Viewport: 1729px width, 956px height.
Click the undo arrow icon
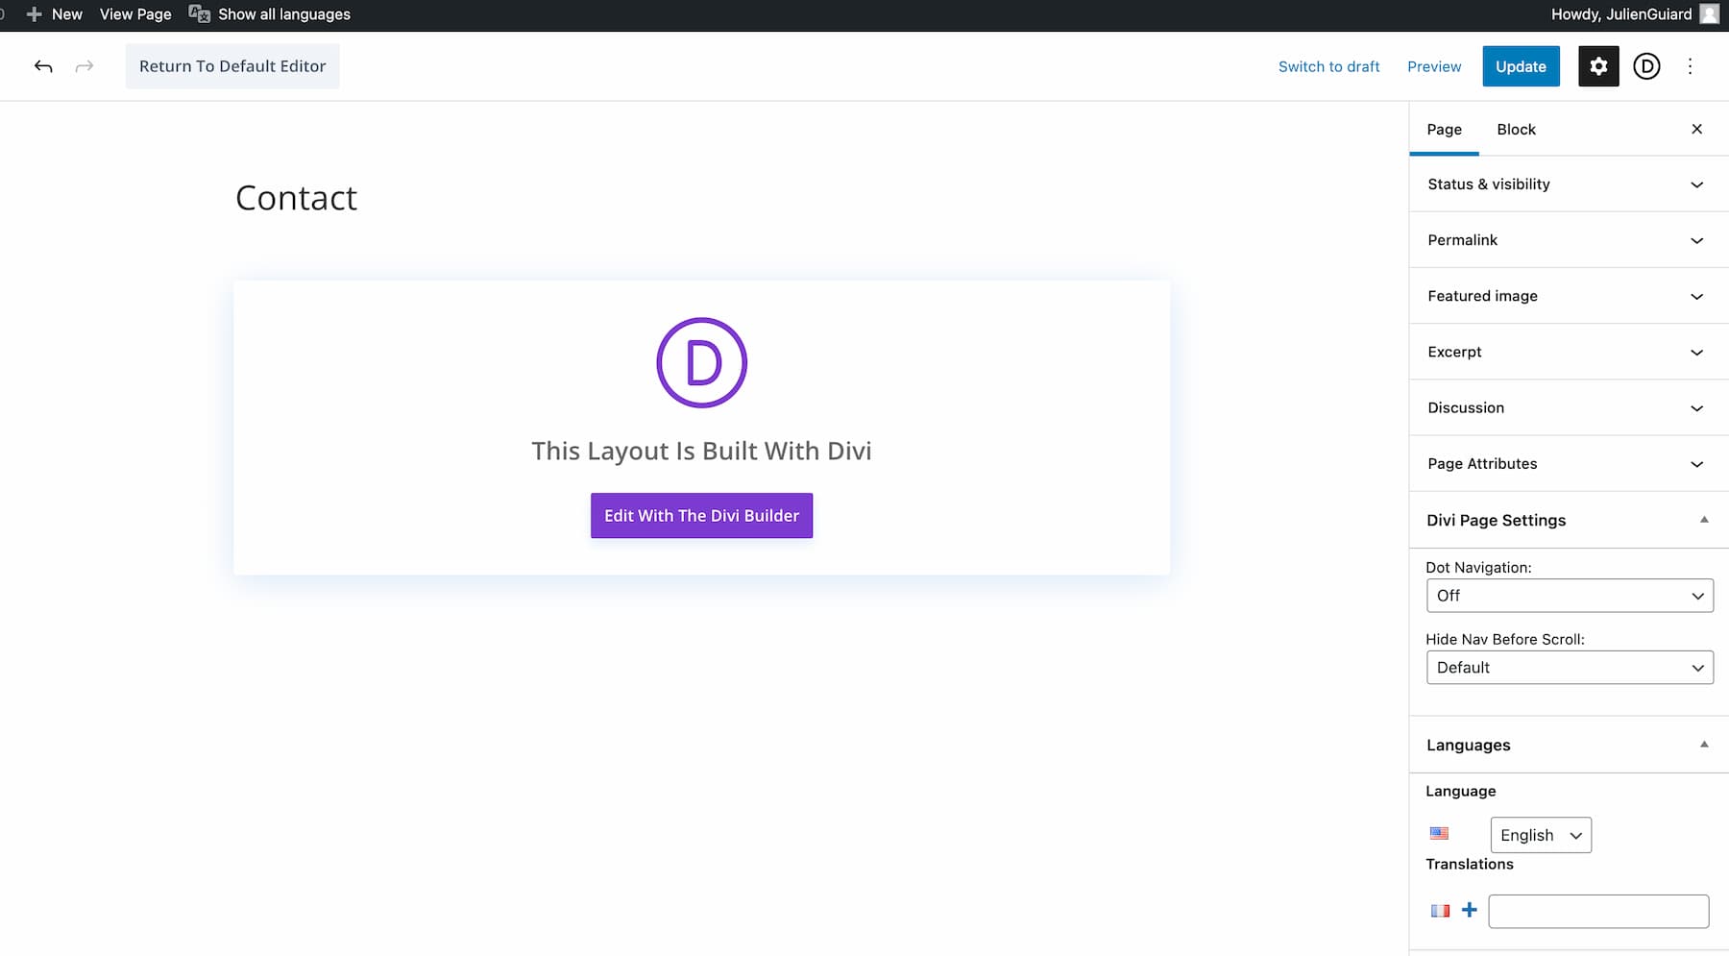pyautogui.click(x=43, y=66)
